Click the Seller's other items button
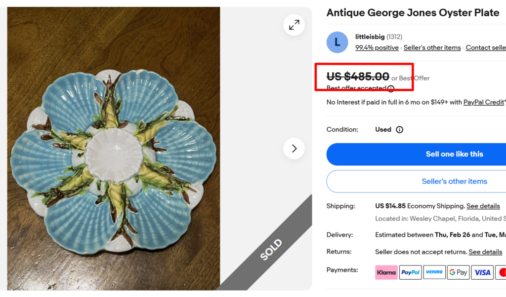This screenshot has height=297, width=506. [x=454, y=181]
